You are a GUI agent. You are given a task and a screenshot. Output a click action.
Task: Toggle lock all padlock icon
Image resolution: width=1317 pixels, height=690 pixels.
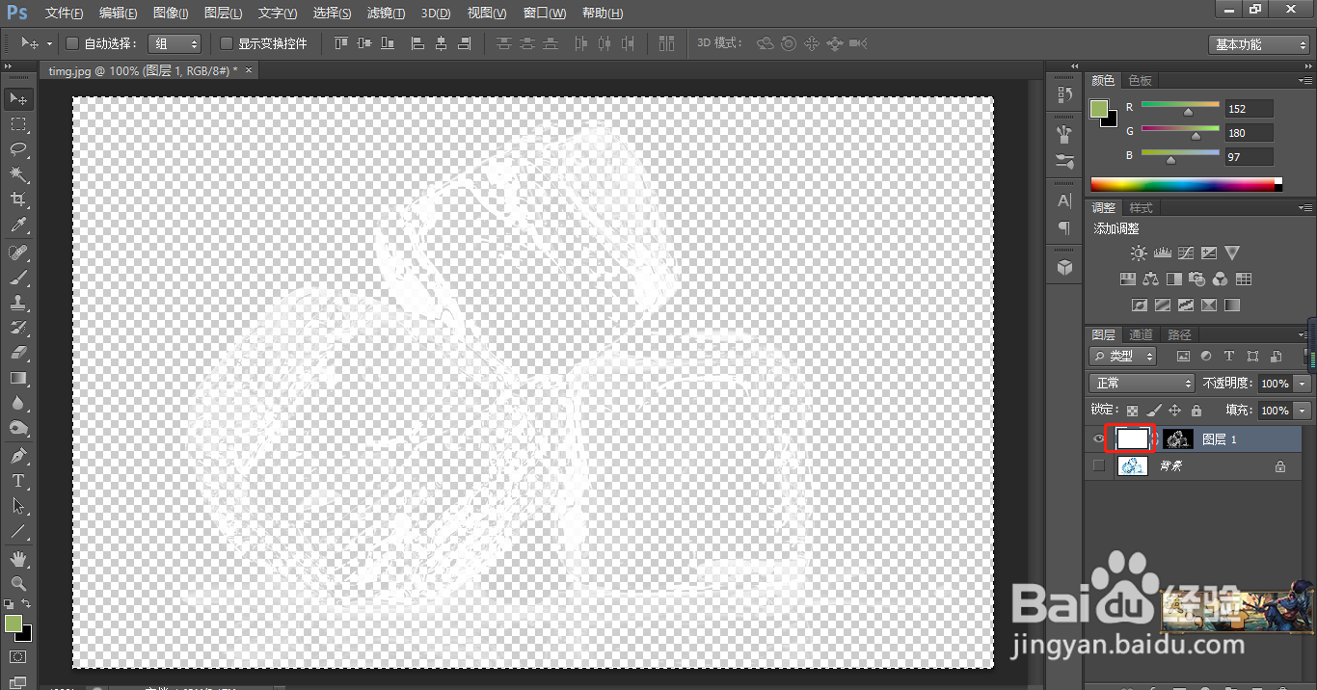pyautogui.click(x=1196, y=411)
